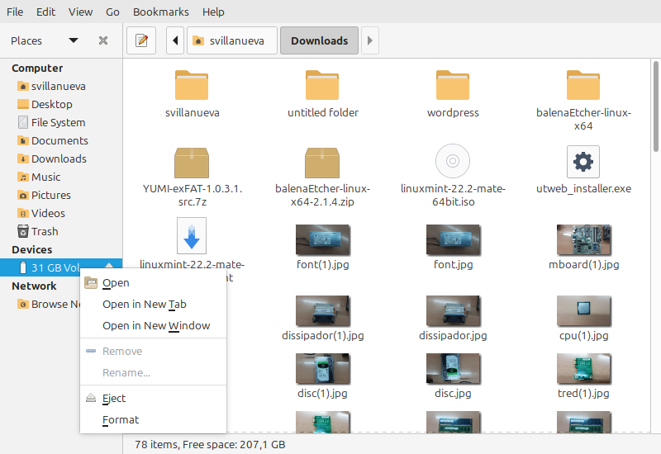Image resolution: width=661 pixels, height=454 pixels.
Task: Go to svillanueva in path bar
Action: point(231,40)
